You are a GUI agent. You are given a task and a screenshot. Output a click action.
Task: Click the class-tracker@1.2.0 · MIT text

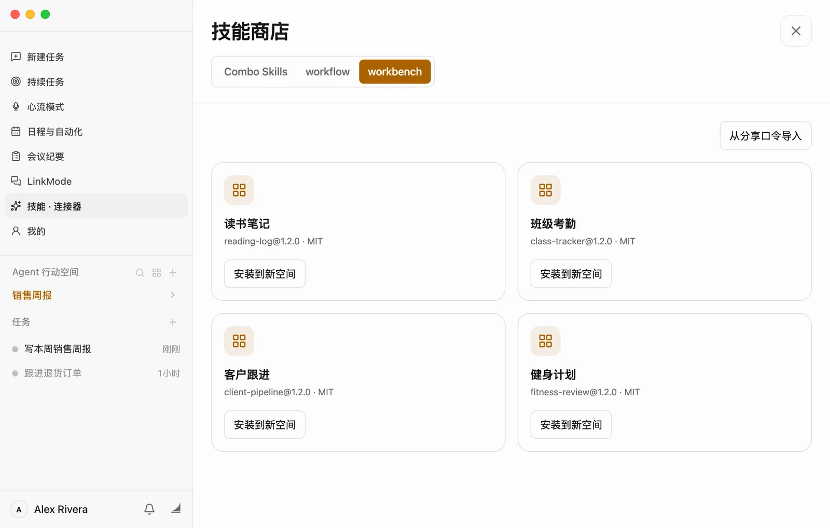coord(583,241)
